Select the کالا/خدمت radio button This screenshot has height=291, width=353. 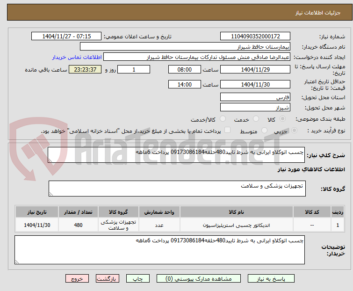pos(223,119)
